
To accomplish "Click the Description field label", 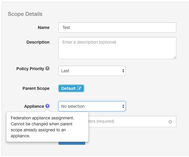I will click(x=38, y=42).
